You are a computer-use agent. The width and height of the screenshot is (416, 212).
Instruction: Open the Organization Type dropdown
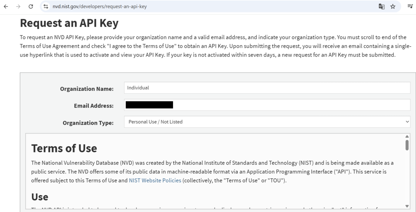(267, 122)
